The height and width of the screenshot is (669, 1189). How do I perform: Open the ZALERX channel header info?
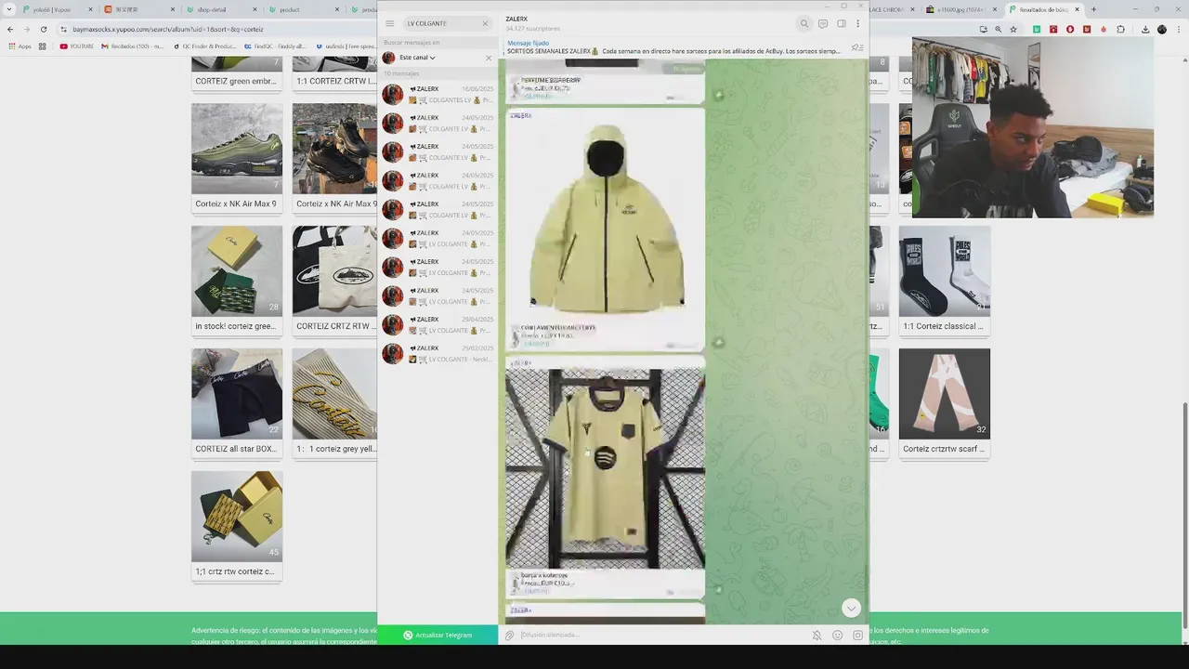[533, 23]
